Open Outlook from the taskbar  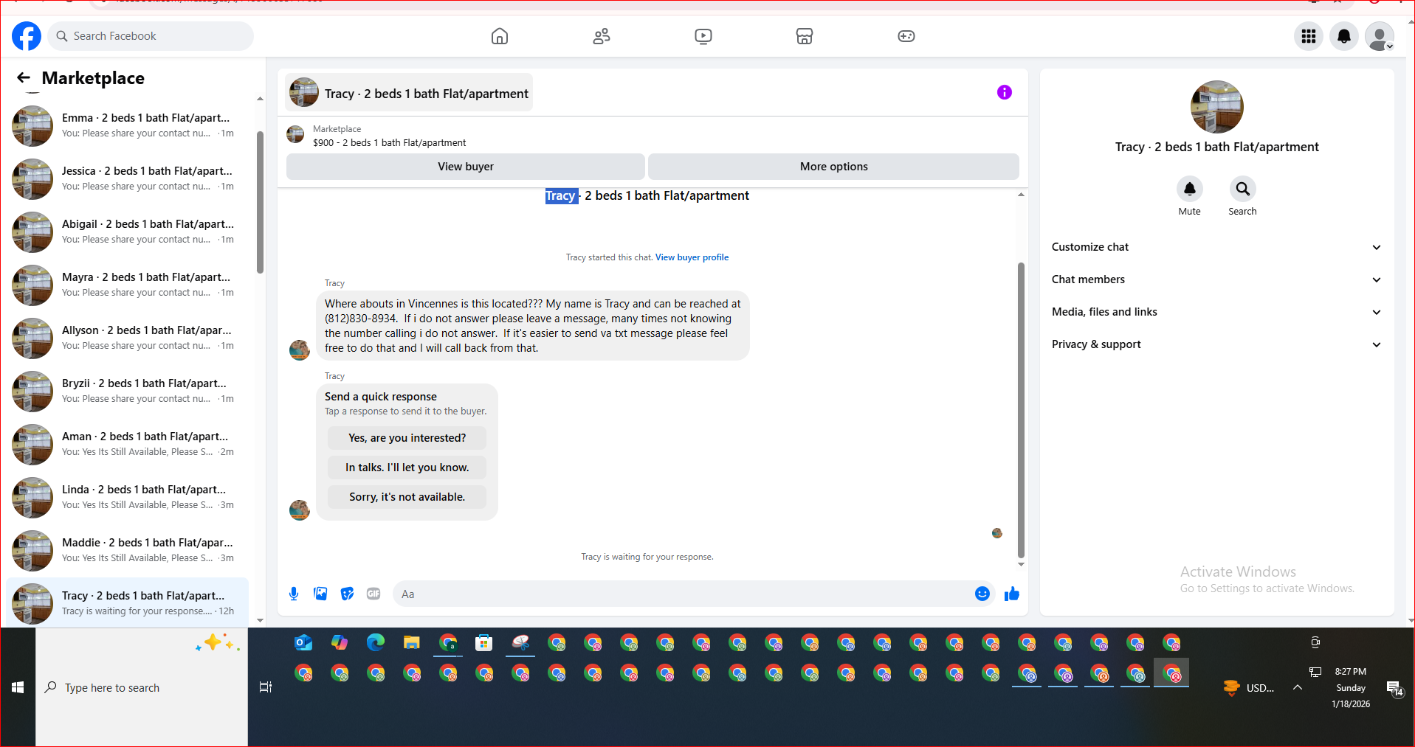point(303,643)
